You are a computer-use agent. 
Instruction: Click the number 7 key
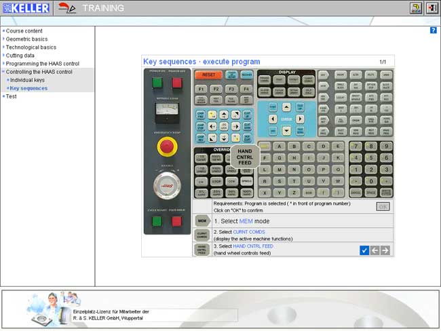(356, 147)
